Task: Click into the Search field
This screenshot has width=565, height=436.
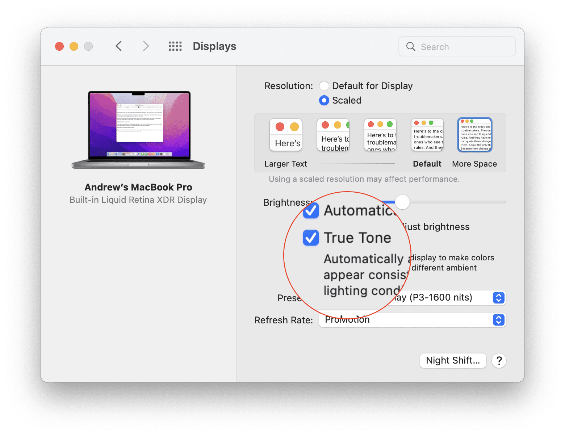Action: (x=457, y=46)
